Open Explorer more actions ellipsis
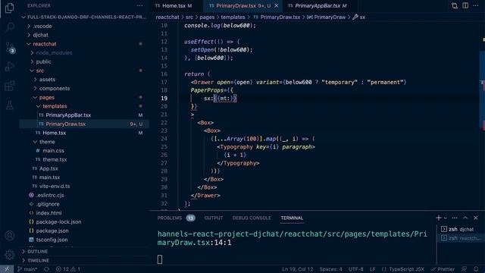 pos(139,5)
